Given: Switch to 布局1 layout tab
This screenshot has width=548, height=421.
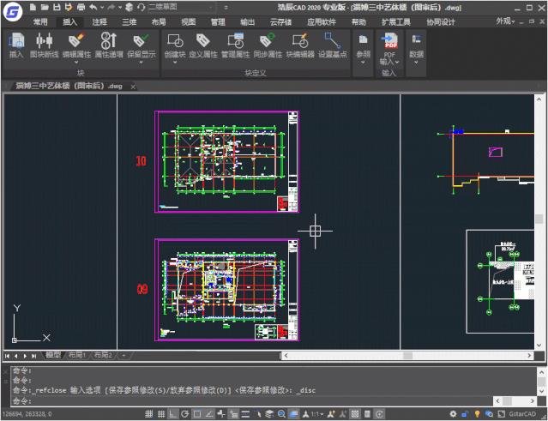Looking at the screenshot, I should [77, 355].
